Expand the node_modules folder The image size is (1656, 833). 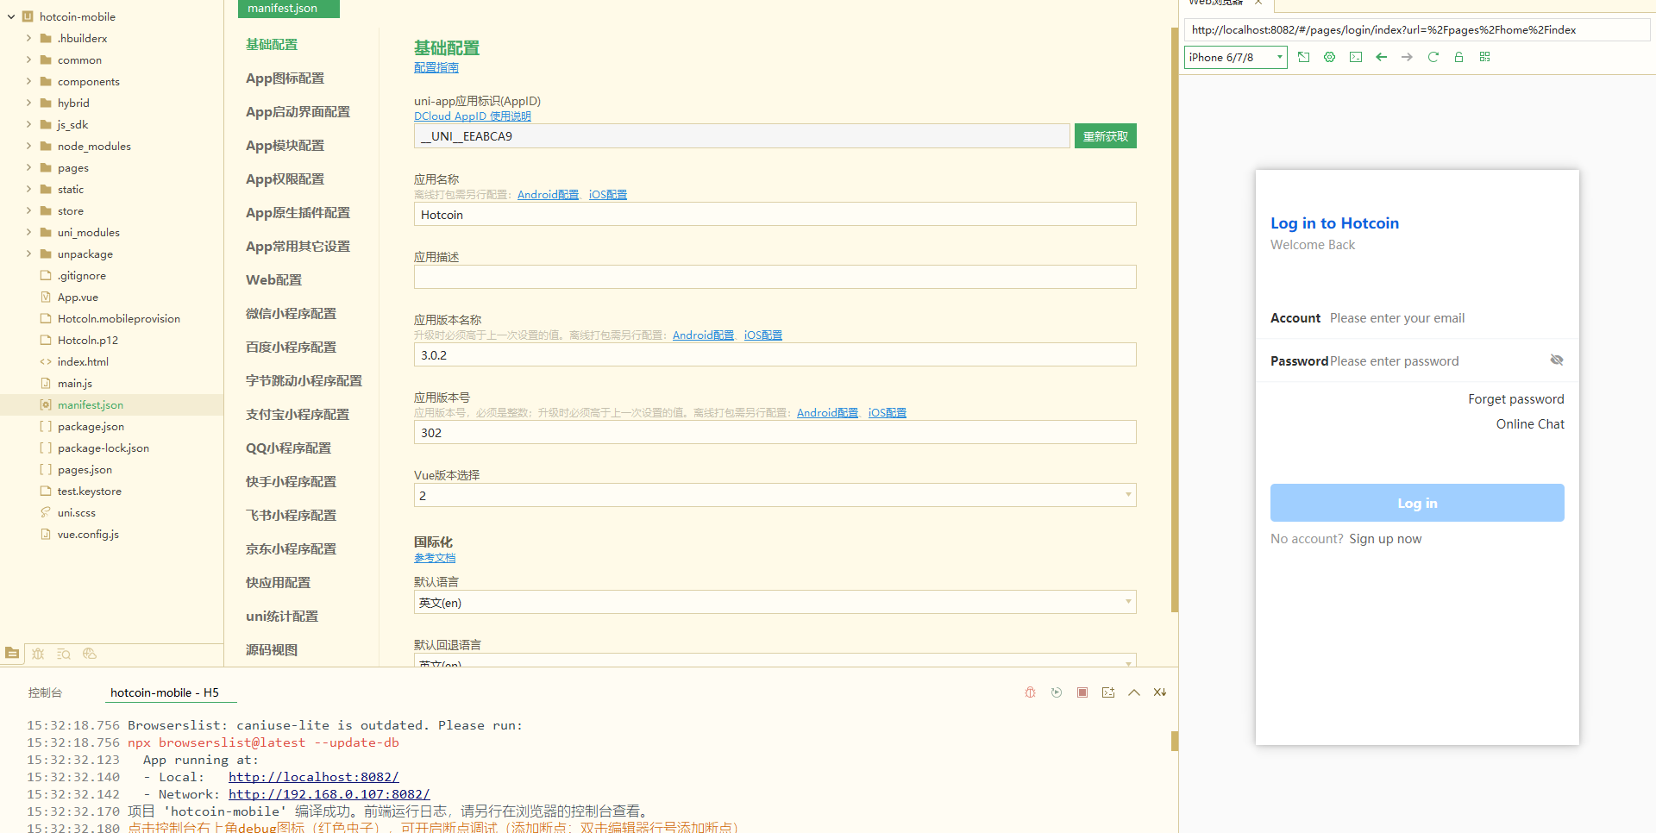point(28,146)
